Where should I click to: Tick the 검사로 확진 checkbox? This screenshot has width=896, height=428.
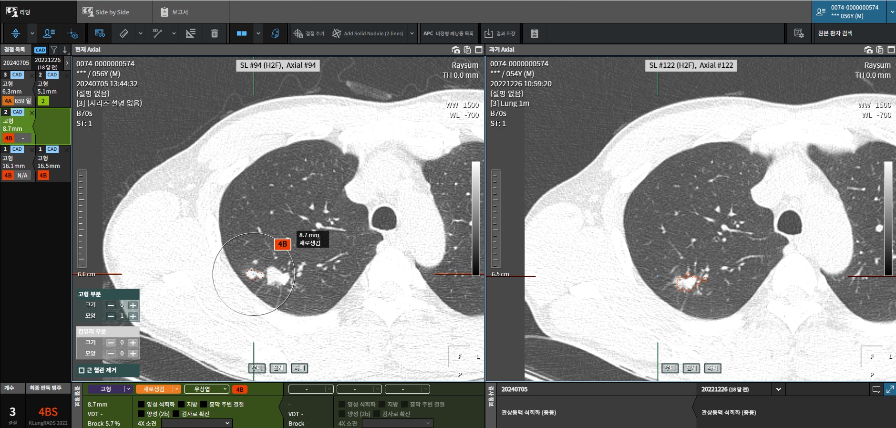click(176, 414)
